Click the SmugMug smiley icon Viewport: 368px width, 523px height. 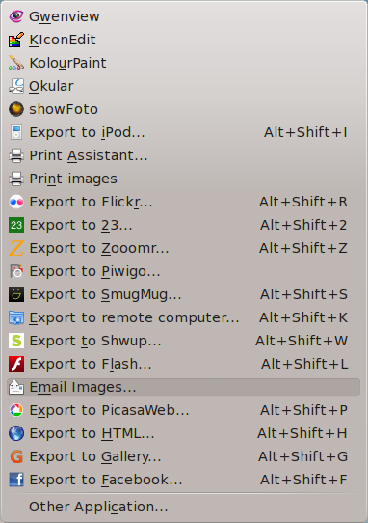pyautogui.click(x=16, y=294)
